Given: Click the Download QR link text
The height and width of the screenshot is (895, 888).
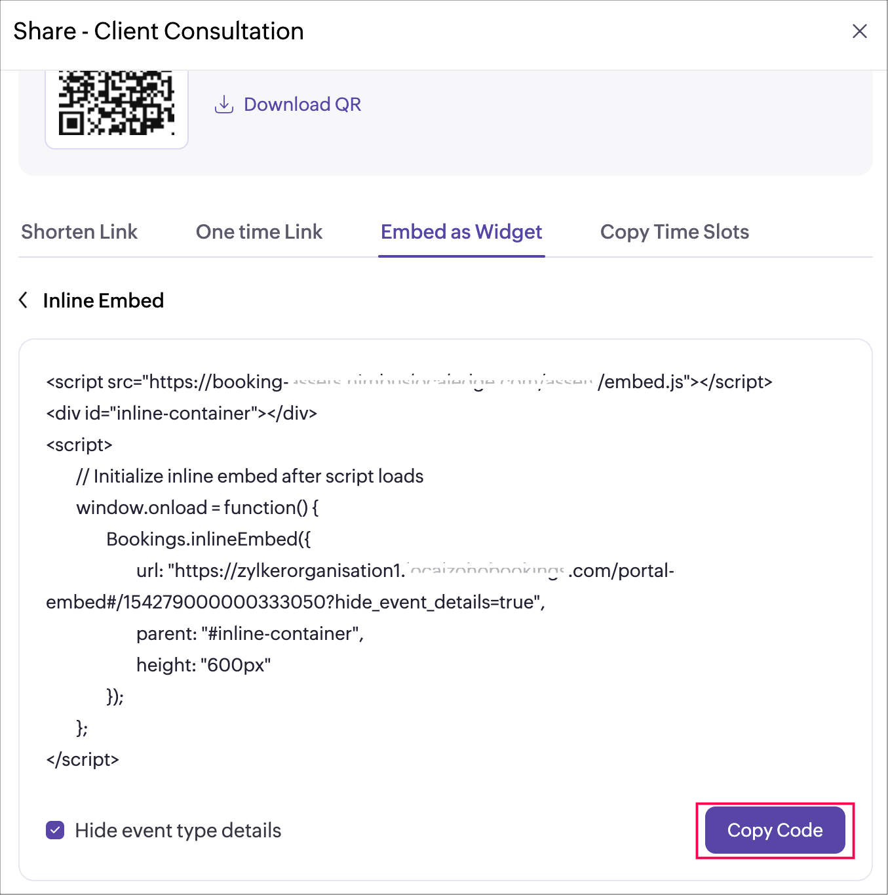Looking at the screenshot, I should click(x=302, y=104).
